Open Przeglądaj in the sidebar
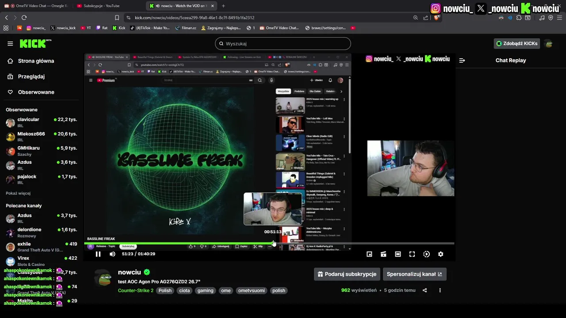Image resolution: width=566 pixels, height=318 pixels. click(31, 76)
